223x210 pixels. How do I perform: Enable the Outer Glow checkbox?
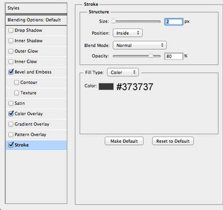click(11, 51)
